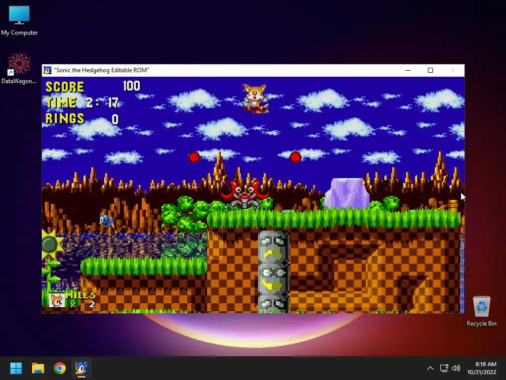
Task: Click the Miles lives icon portrait
Action: tap(57, 300)
